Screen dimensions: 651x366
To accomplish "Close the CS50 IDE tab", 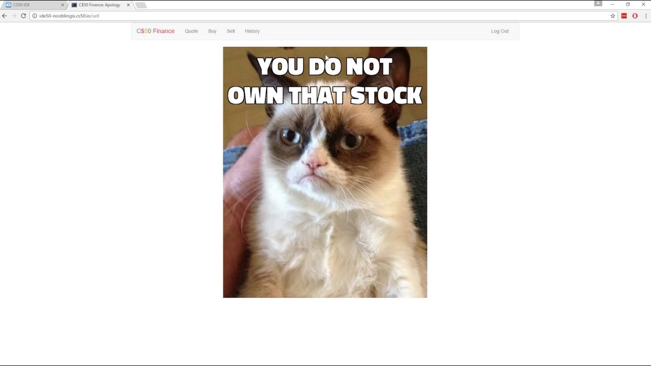I will pos(63,5).
